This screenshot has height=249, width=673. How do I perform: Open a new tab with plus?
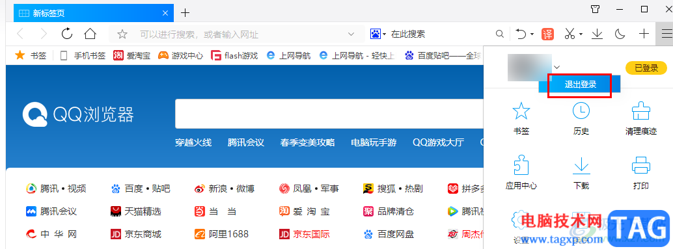[185, 13]
